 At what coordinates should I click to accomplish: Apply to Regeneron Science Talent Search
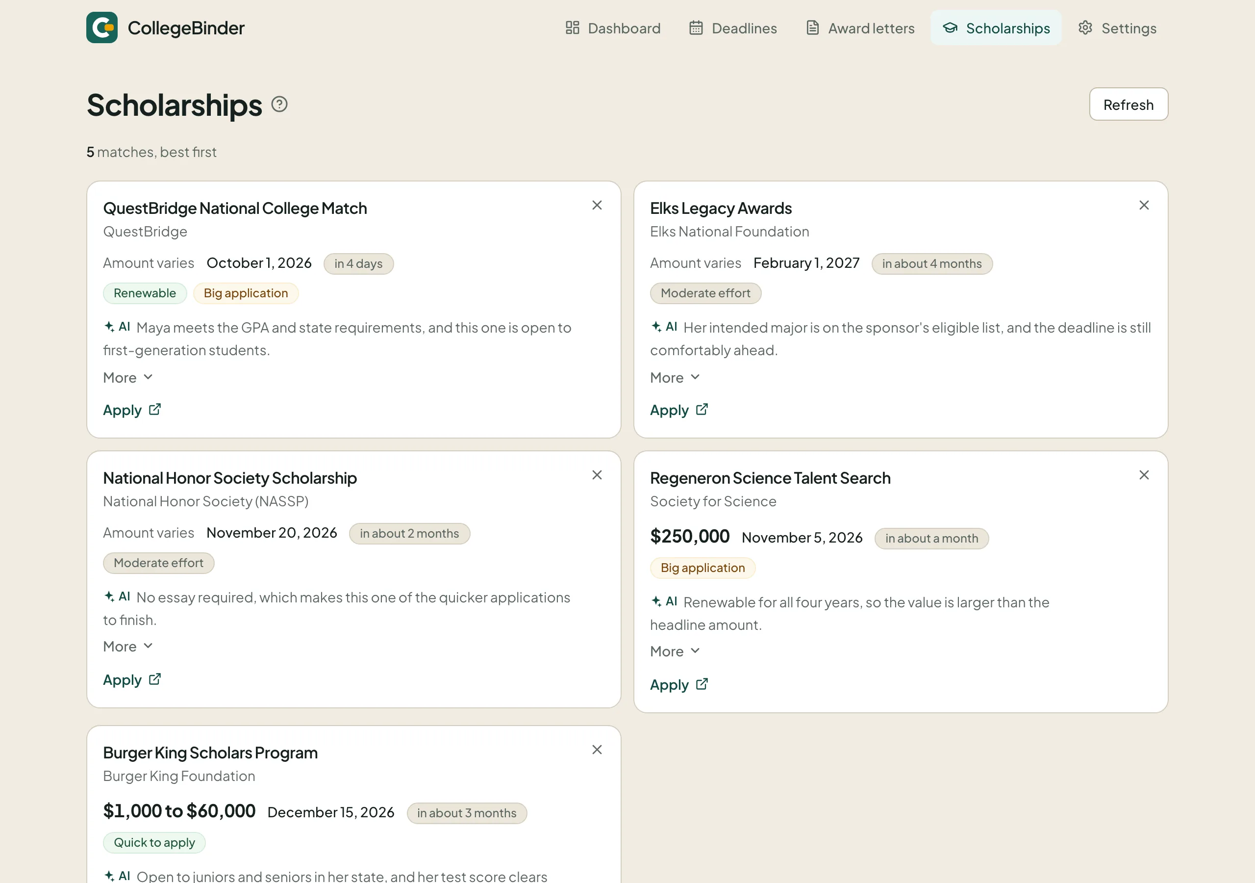(x=679, y=684)
